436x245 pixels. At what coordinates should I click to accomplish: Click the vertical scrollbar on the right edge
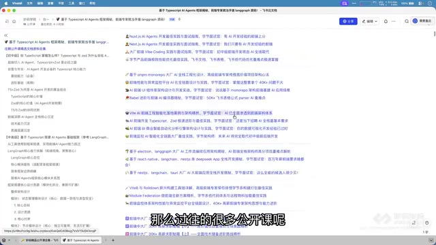(435, 33)
